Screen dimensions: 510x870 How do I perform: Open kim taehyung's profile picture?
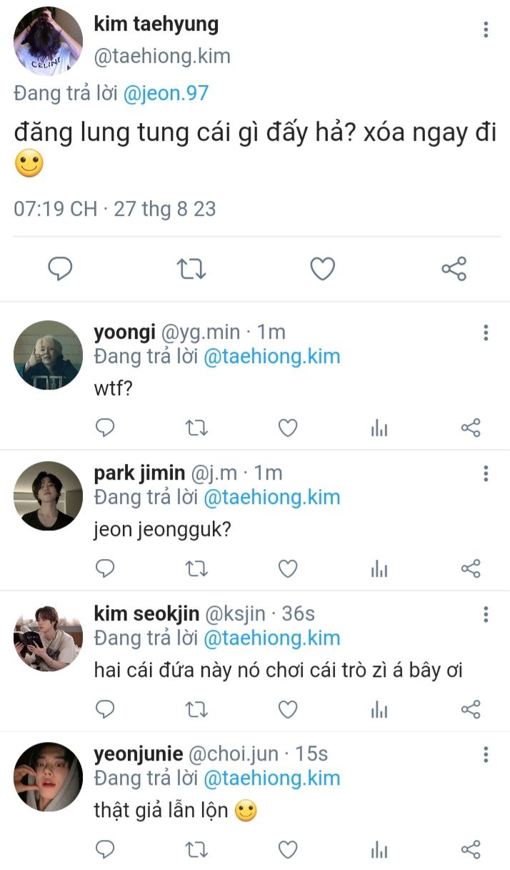49,41
